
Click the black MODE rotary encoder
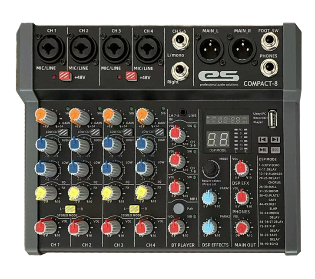tap(210, 168)
